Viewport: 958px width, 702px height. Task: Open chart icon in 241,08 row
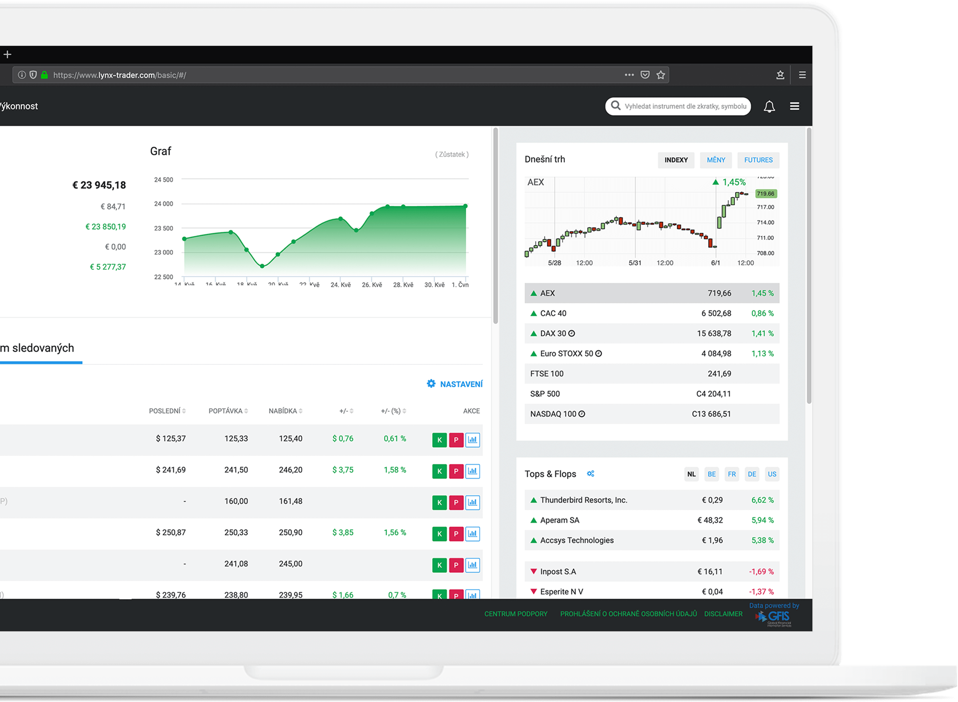click(x=472, y=565)
